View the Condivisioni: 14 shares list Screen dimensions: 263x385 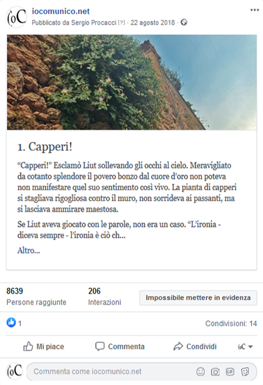(231, 323)
